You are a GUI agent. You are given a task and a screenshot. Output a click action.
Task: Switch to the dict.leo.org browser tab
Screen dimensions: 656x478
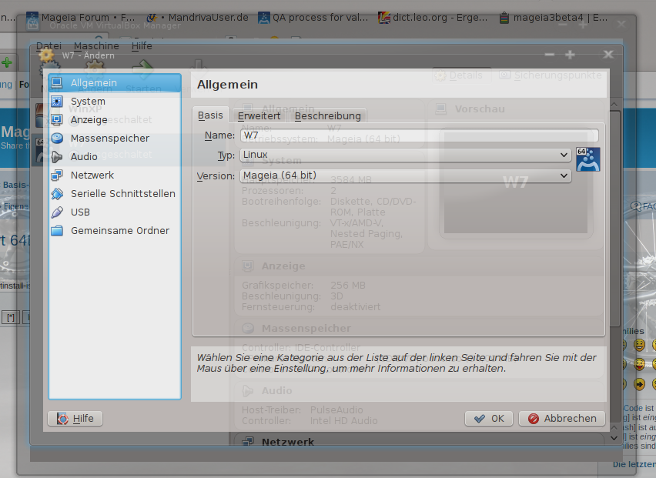coord(433,18)
